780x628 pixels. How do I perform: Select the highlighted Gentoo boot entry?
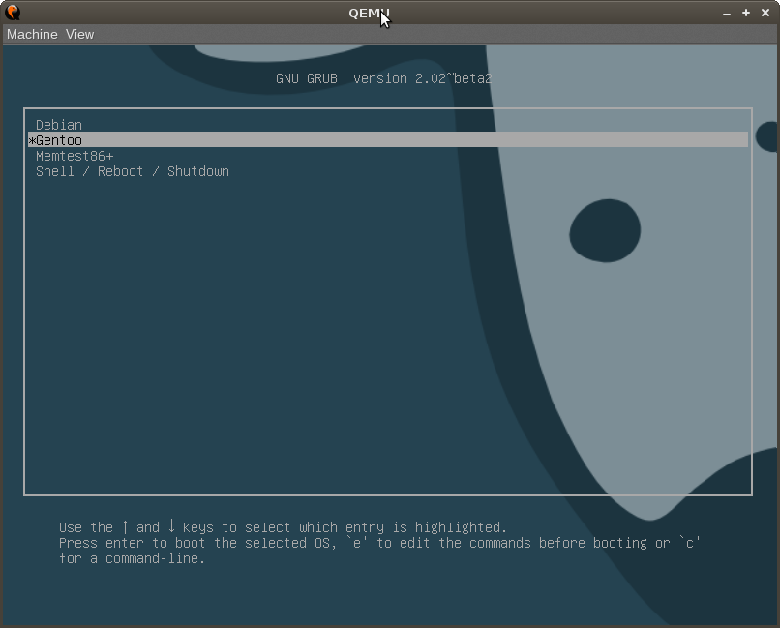coord(388,140)
